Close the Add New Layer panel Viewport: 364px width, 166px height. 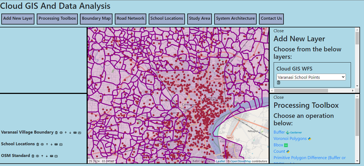[x=278, y=31]
